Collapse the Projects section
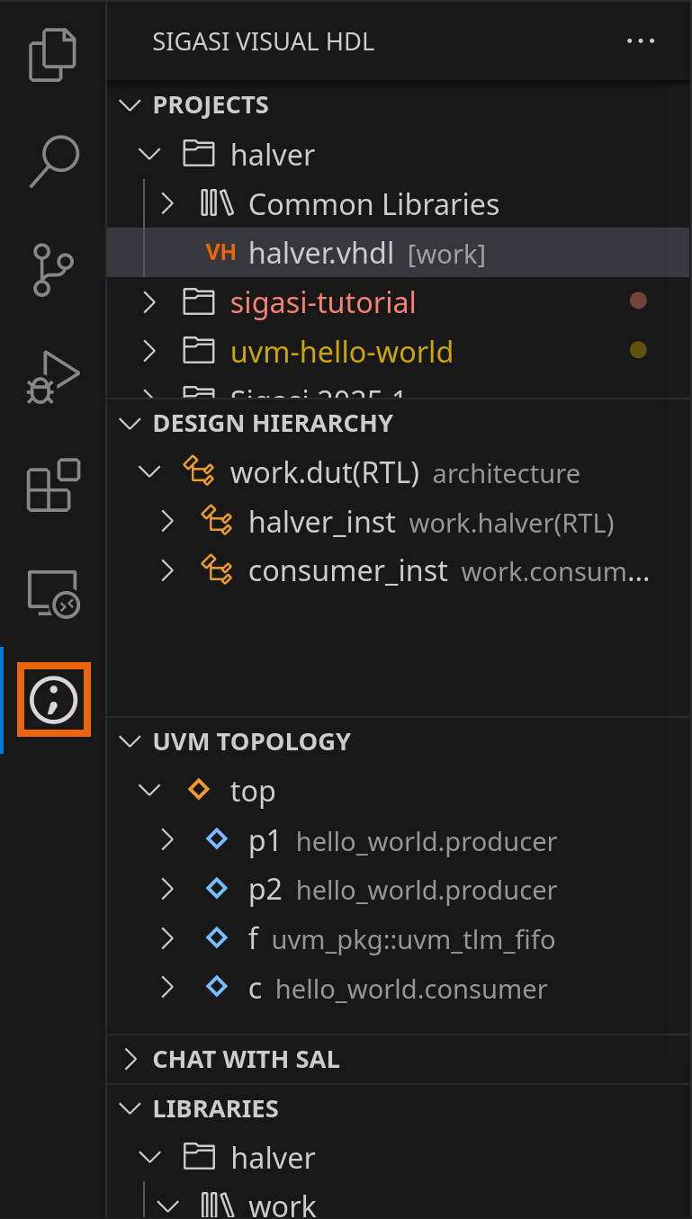Image resolution: width=692 pixels, height=1219 pixels. 131,105
